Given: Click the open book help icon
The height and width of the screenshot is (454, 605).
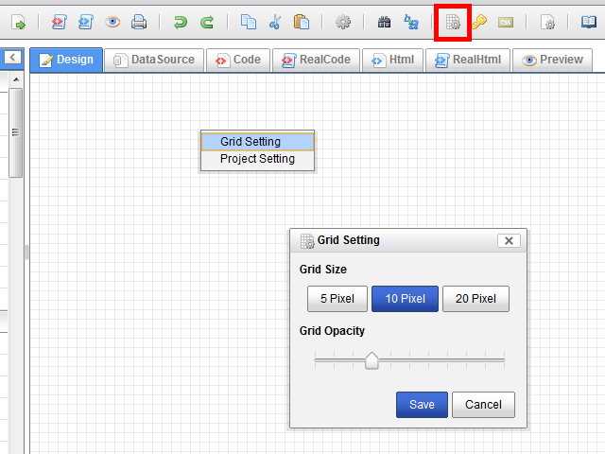Looking at the screenshot, I should click(x=589, y=22).
